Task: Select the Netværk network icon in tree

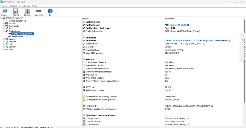Action: (x=7, y=47)
